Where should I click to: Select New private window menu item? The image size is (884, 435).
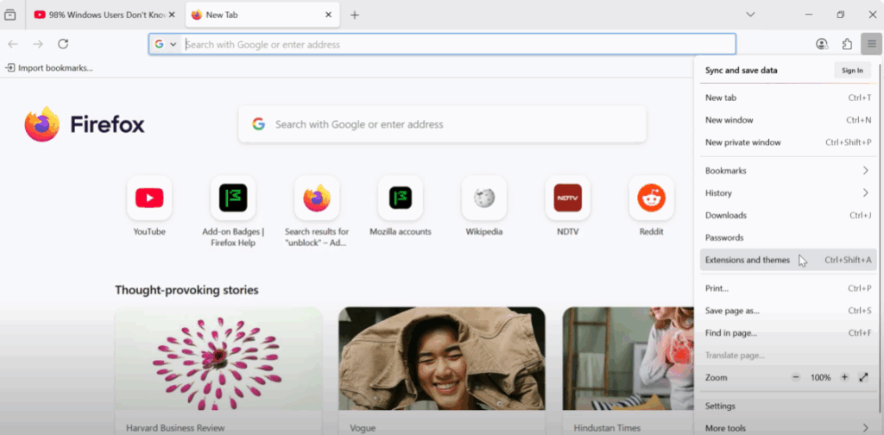pos(788,142)
